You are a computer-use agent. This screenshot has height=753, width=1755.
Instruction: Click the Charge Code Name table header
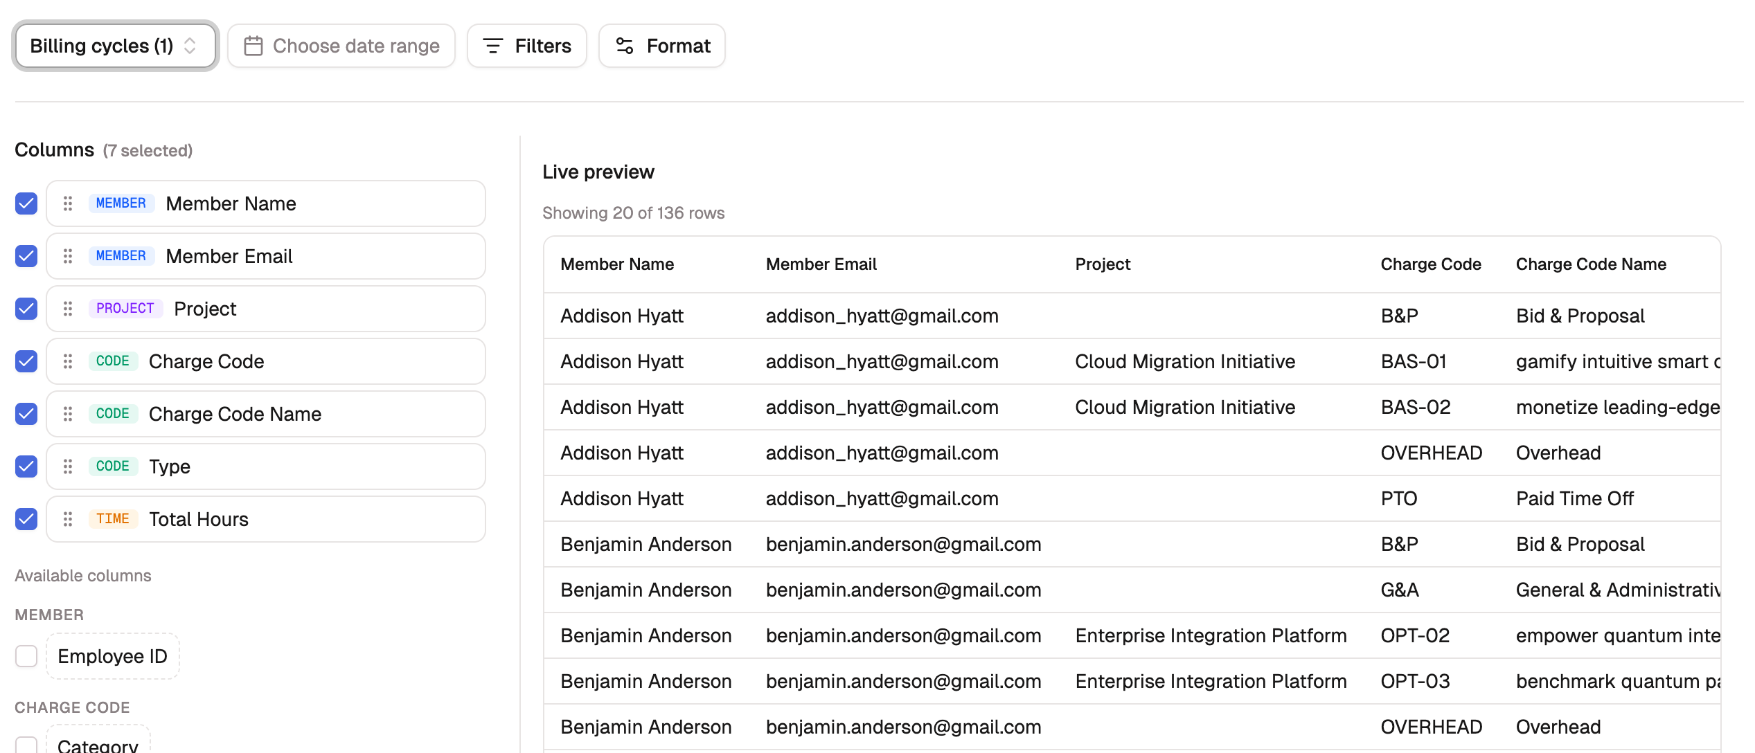[1591, 264]
